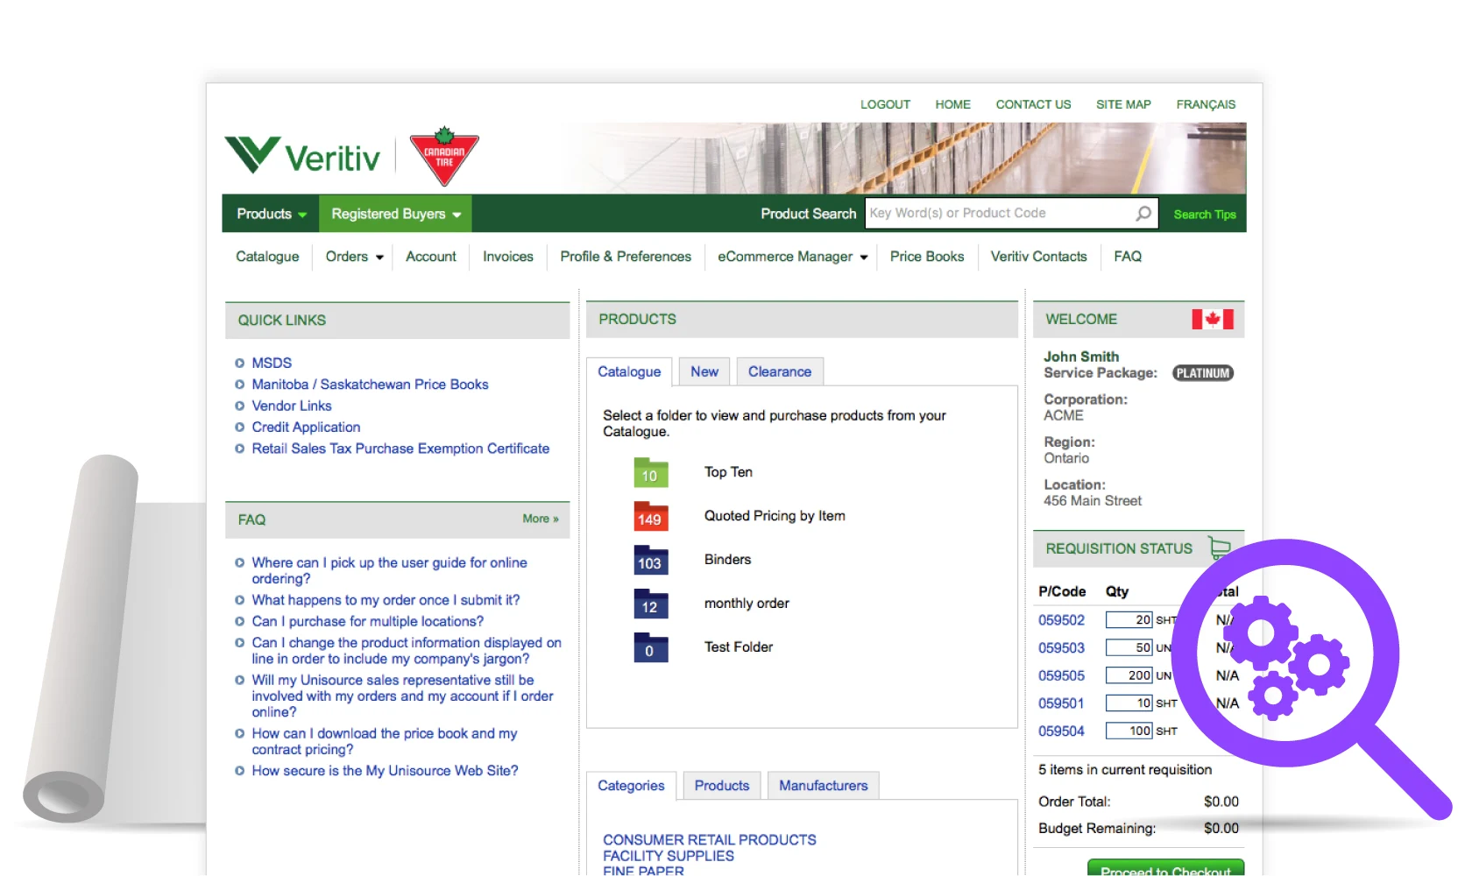
Task: Click product code 059502 link
Action: 1061,619
